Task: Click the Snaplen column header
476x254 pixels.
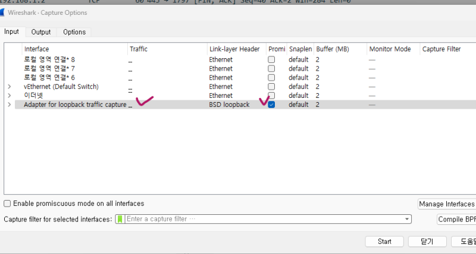Action: 300,49
